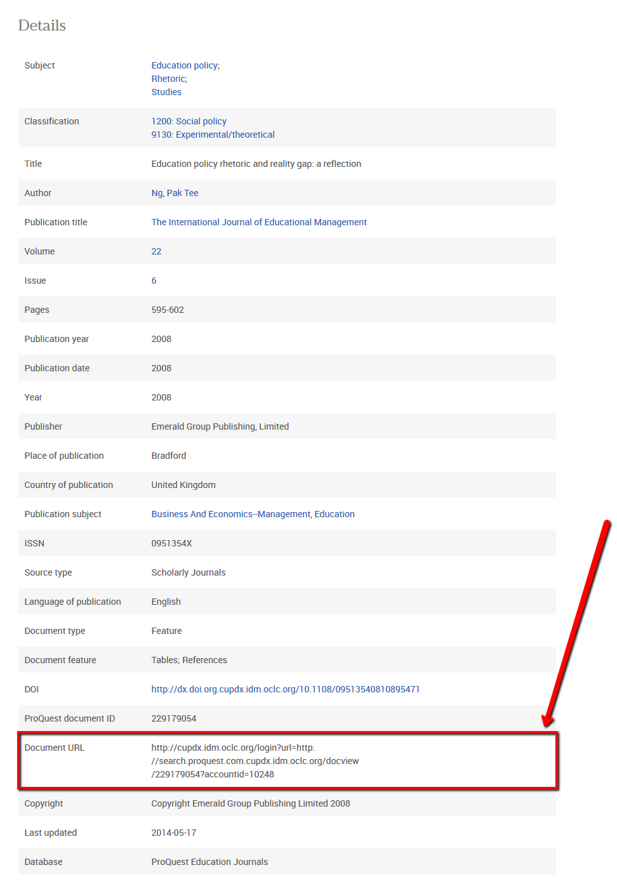Select the Studies subject link

[166, 91]
